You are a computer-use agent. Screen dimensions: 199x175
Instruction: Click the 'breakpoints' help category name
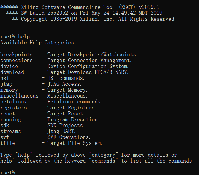click(17, 55)
